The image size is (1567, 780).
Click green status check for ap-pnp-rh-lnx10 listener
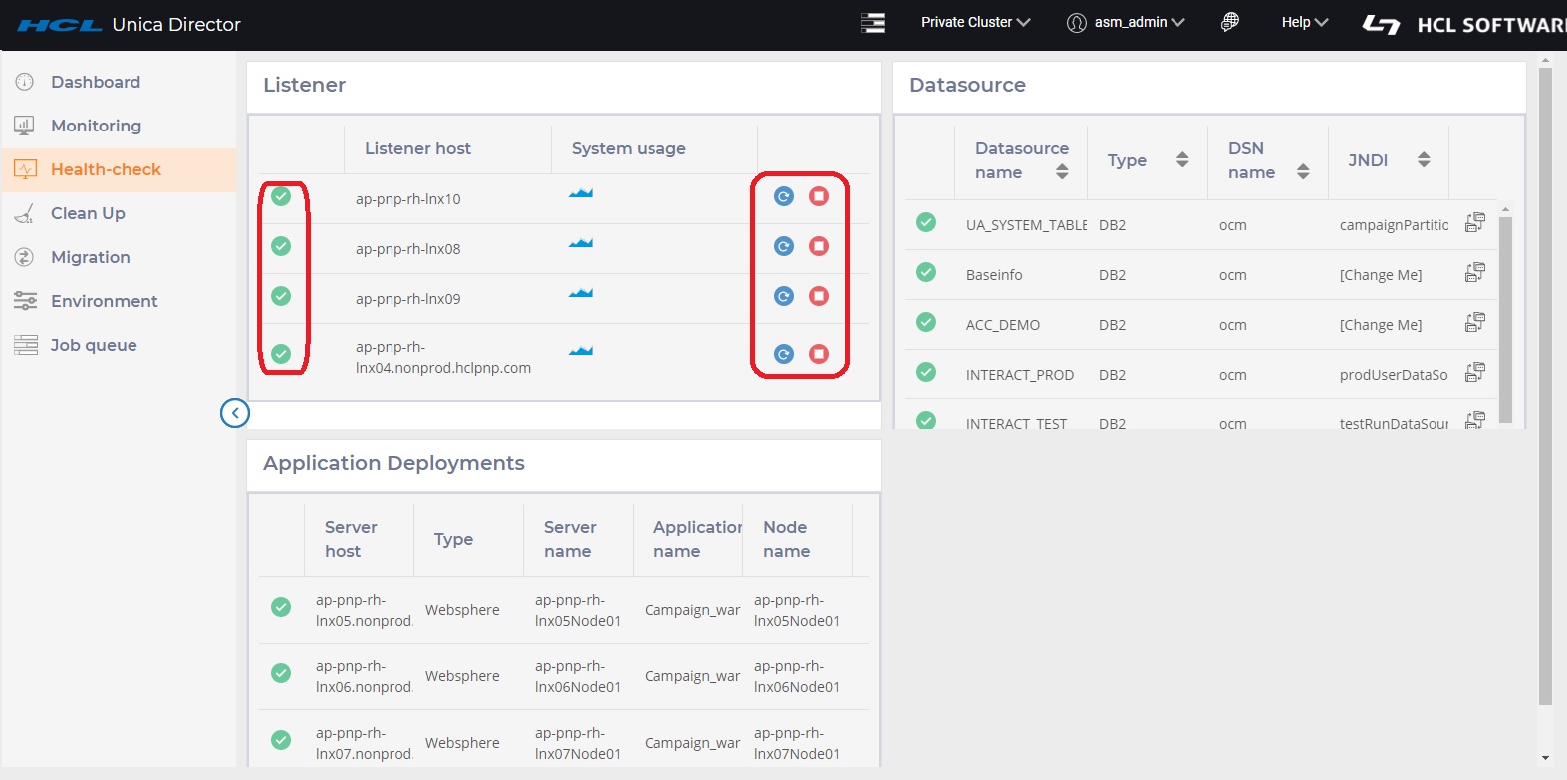[x=281, y=196]
